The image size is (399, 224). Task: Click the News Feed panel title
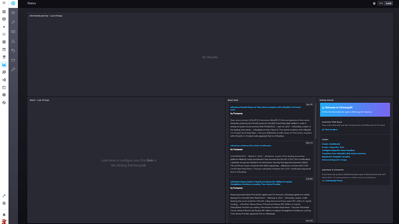click(233, 100)
